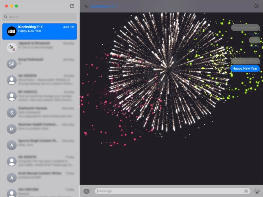Click the "Congratulations" message bubble

(x=245, y=61)
